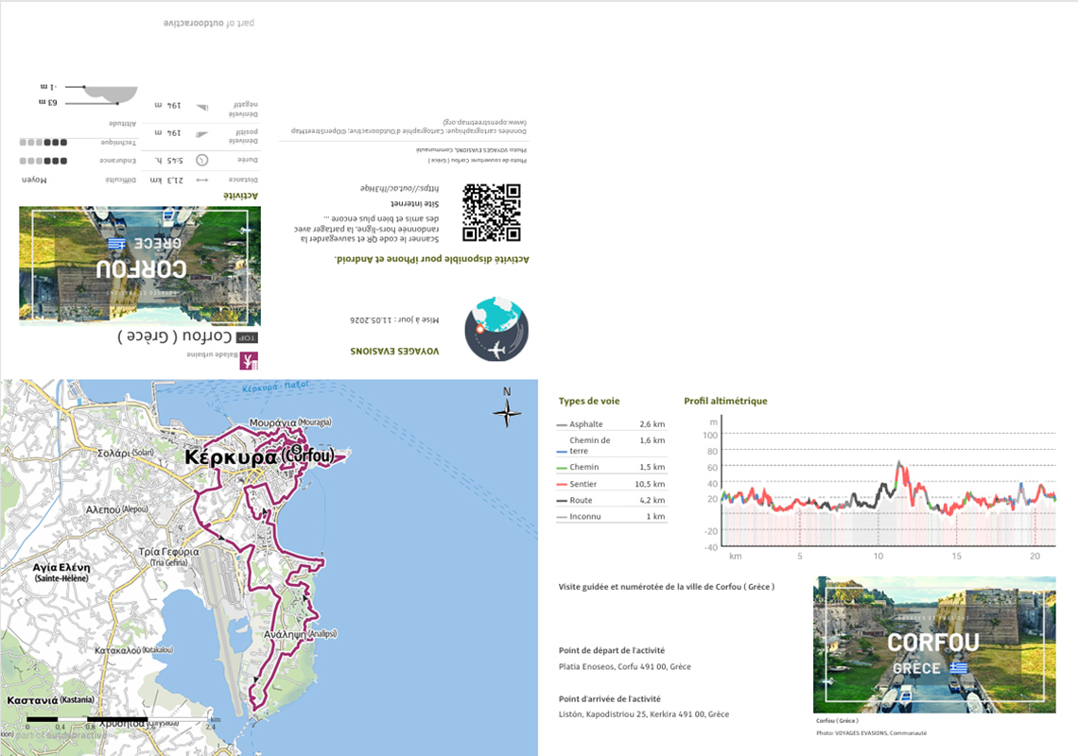Click the descent triangle icon for Dénivelé négatif
Image resolution: width=1078 pixels, height=756 pixels.
(x=202, y=107)
